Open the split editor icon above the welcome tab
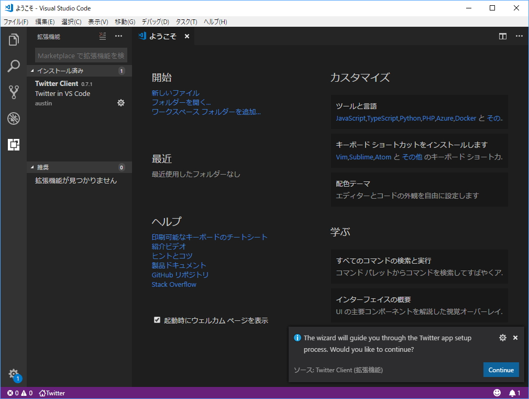The width and height of the screenshot is (529, 399). click(503, 36)
